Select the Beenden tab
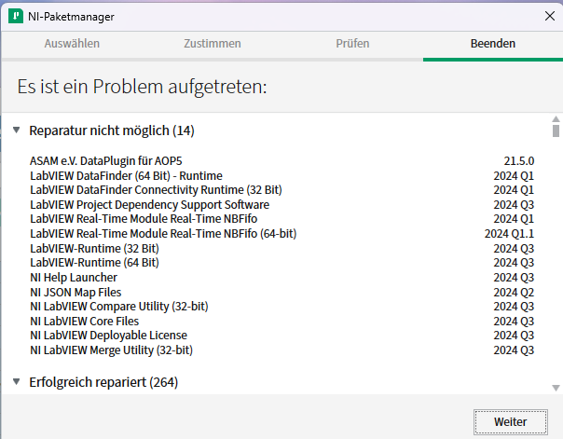563x439 pixels. click(x=492, y=44)
